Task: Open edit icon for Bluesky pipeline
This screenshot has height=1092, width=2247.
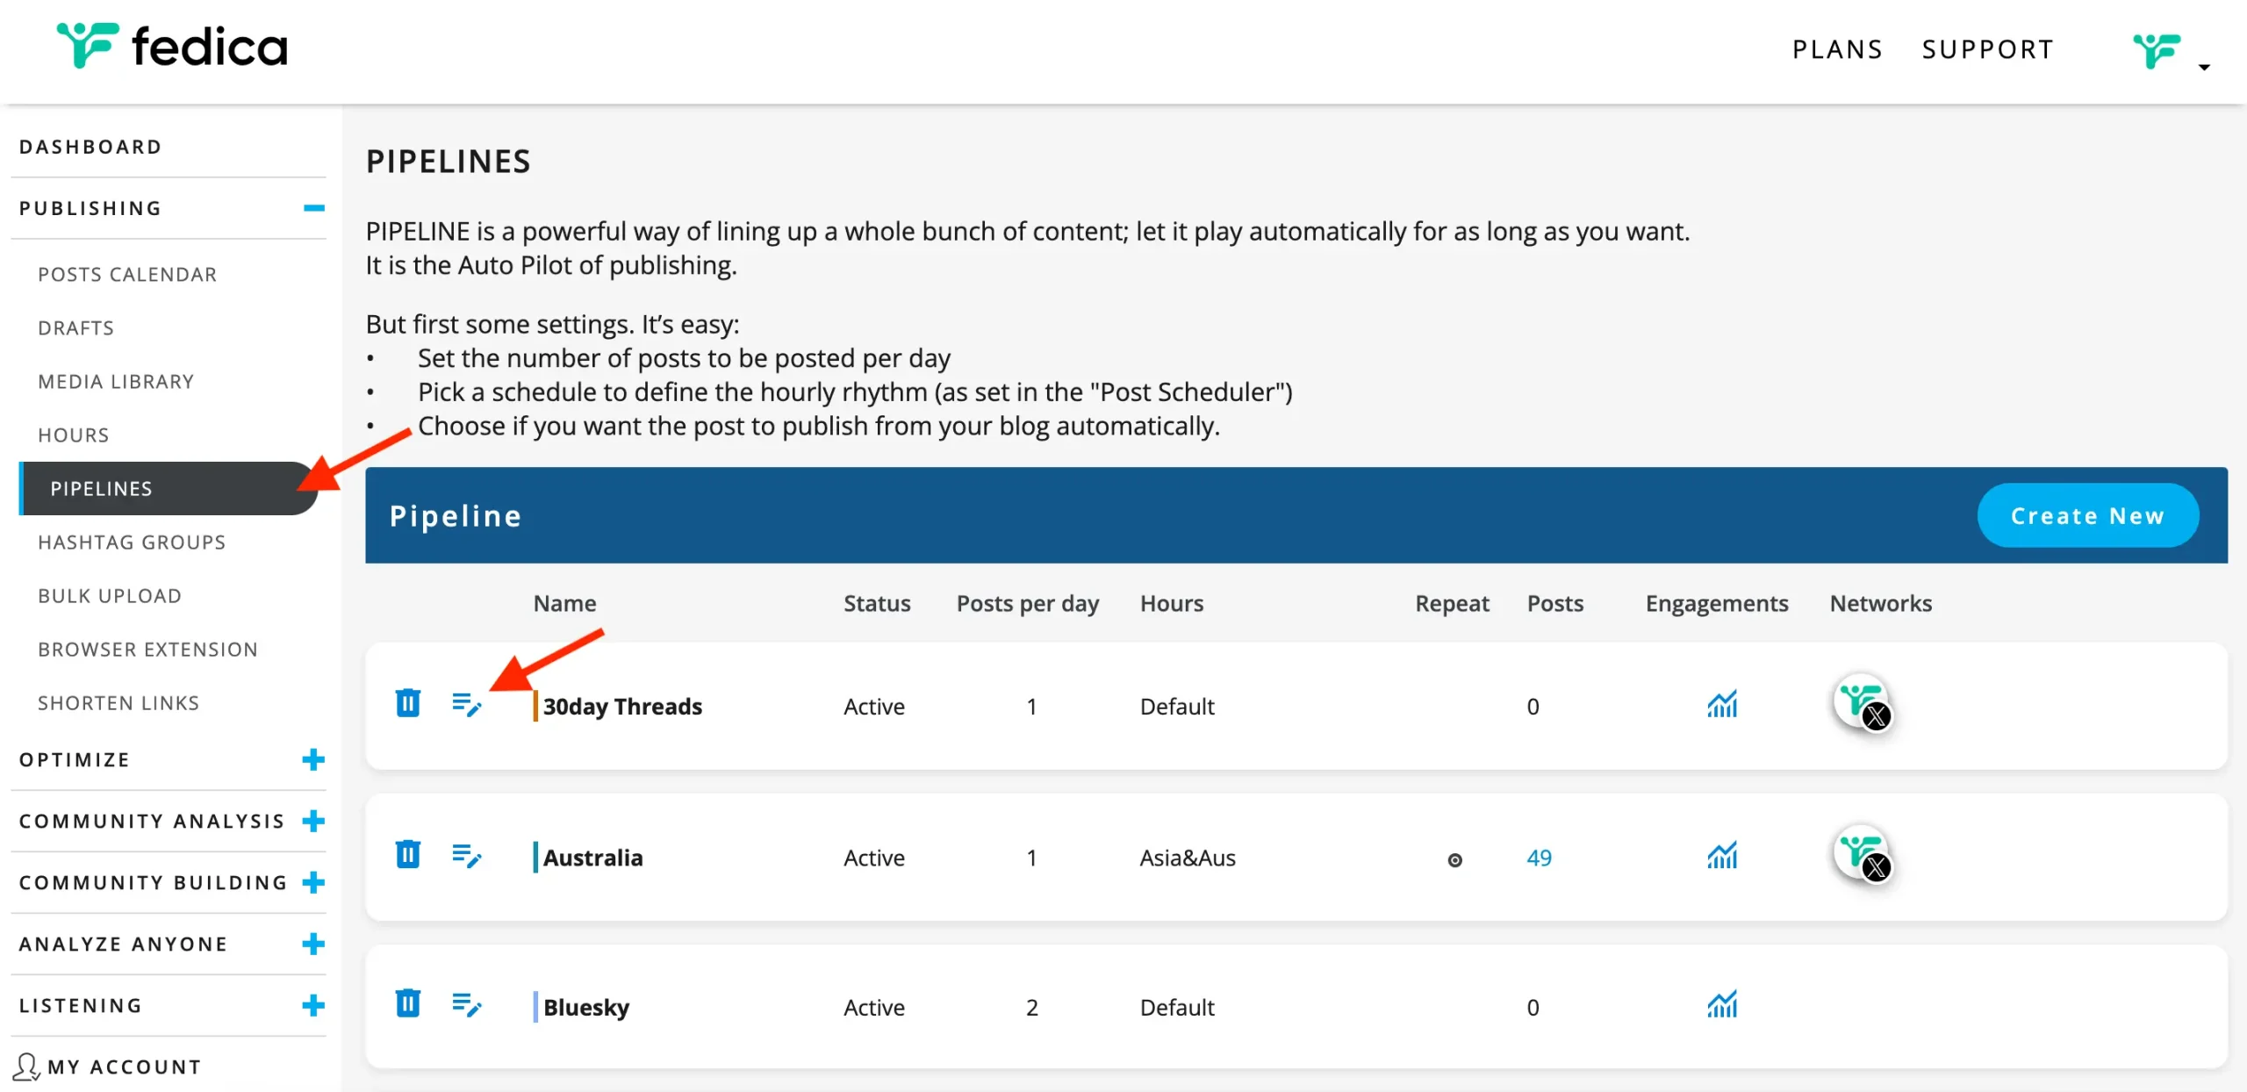Action: 466,1005
